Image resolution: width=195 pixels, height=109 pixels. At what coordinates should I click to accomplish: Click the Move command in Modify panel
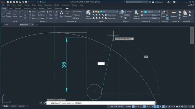click(x=32, y=12)
